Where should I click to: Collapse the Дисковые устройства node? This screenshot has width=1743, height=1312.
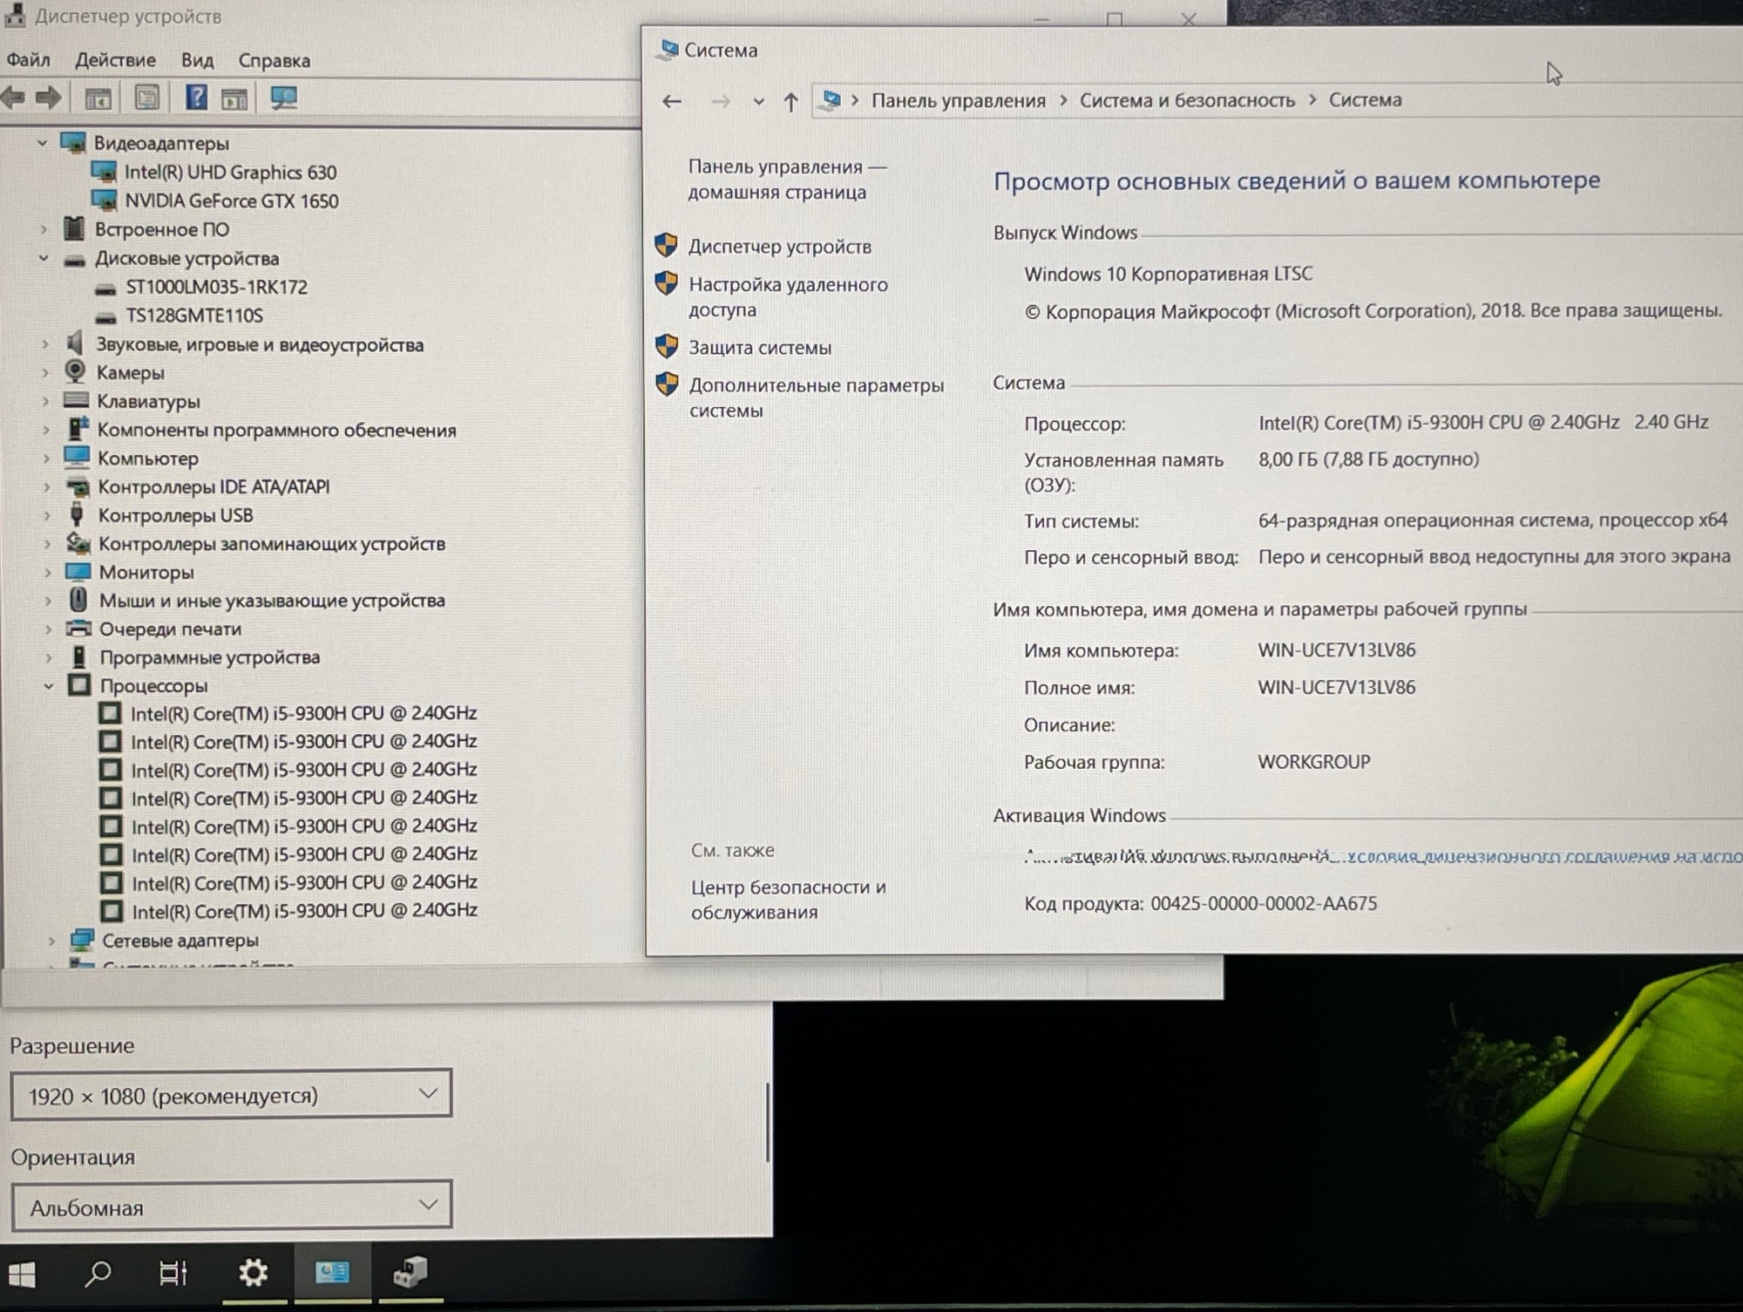44,258
